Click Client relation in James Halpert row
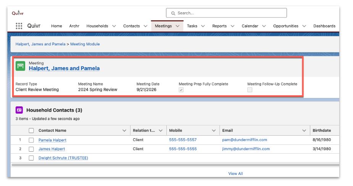Screen dimensions: 353x186 [x=138, y=149]
